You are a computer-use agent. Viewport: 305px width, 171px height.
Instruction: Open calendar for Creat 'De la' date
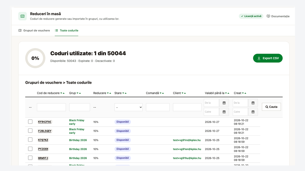pos(253,103)
